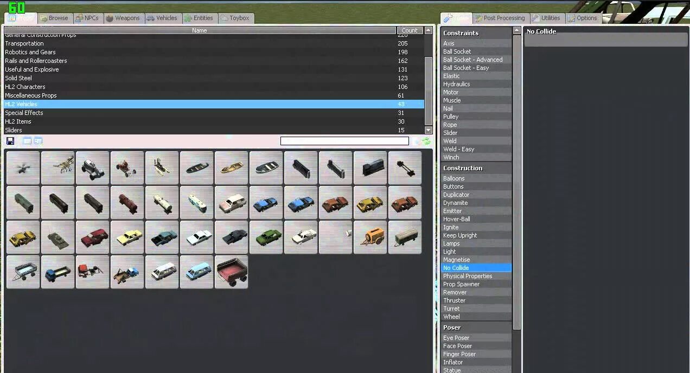The height and width of the screenshot is (373, 690).
Task: Switch to the top Vehicles tab
Action: tap(162, 18)
